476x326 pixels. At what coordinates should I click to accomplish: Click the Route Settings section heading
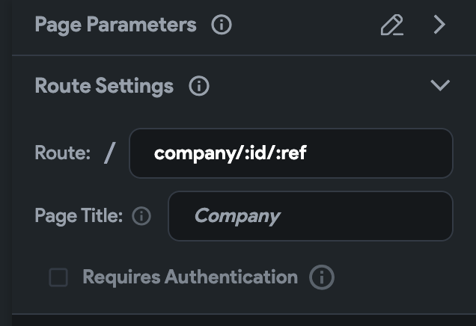(104, 86)
